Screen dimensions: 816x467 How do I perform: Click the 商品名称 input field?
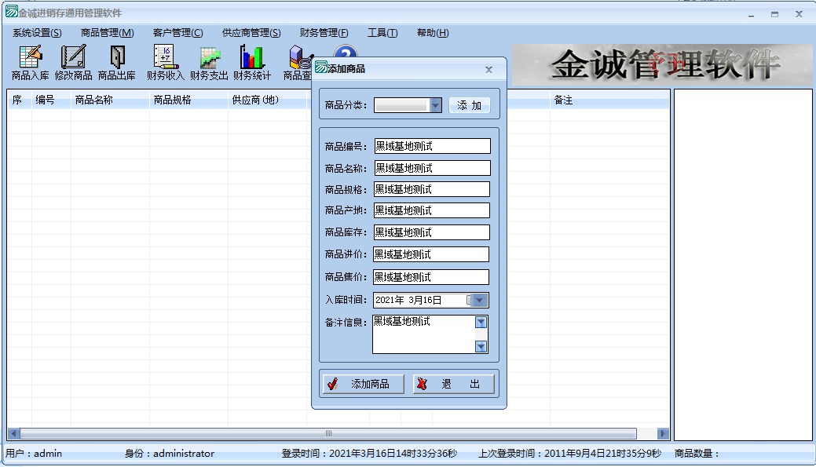(x=432, y=168)
